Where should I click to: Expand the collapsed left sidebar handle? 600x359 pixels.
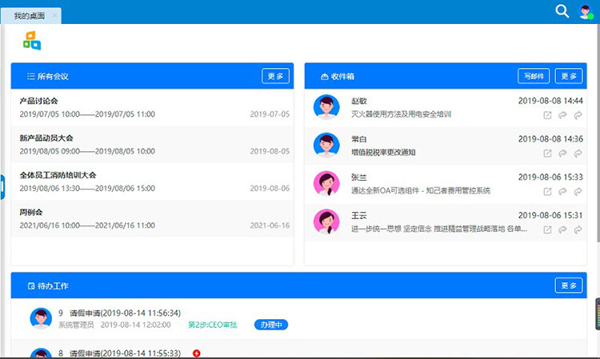click(2, 185)
